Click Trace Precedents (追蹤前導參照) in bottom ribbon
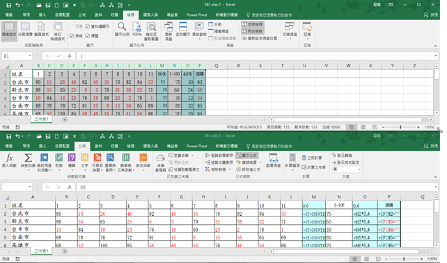447x263 pixels. [x=219, y=155]
